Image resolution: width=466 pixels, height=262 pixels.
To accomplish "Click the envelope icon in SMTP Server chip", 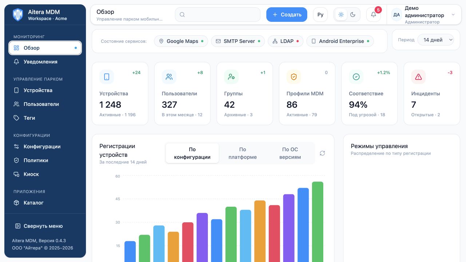I will tap(218, 41).
